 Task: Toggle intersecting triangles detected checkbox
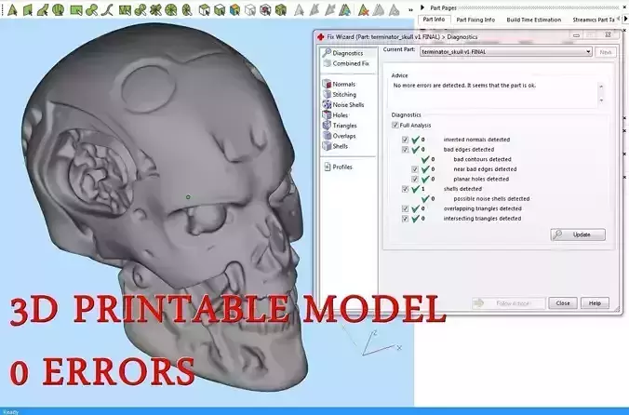405,219
